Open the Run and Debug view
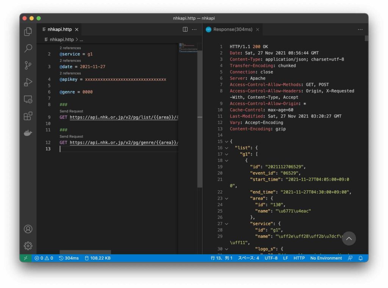 click(x=28, y=82)
